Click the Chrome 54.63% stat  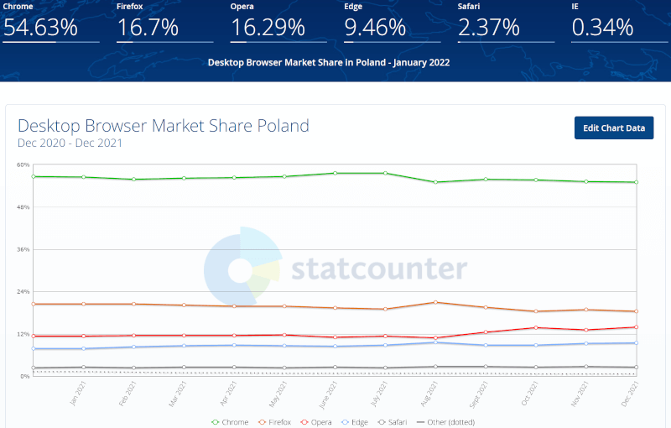(40, 27)
